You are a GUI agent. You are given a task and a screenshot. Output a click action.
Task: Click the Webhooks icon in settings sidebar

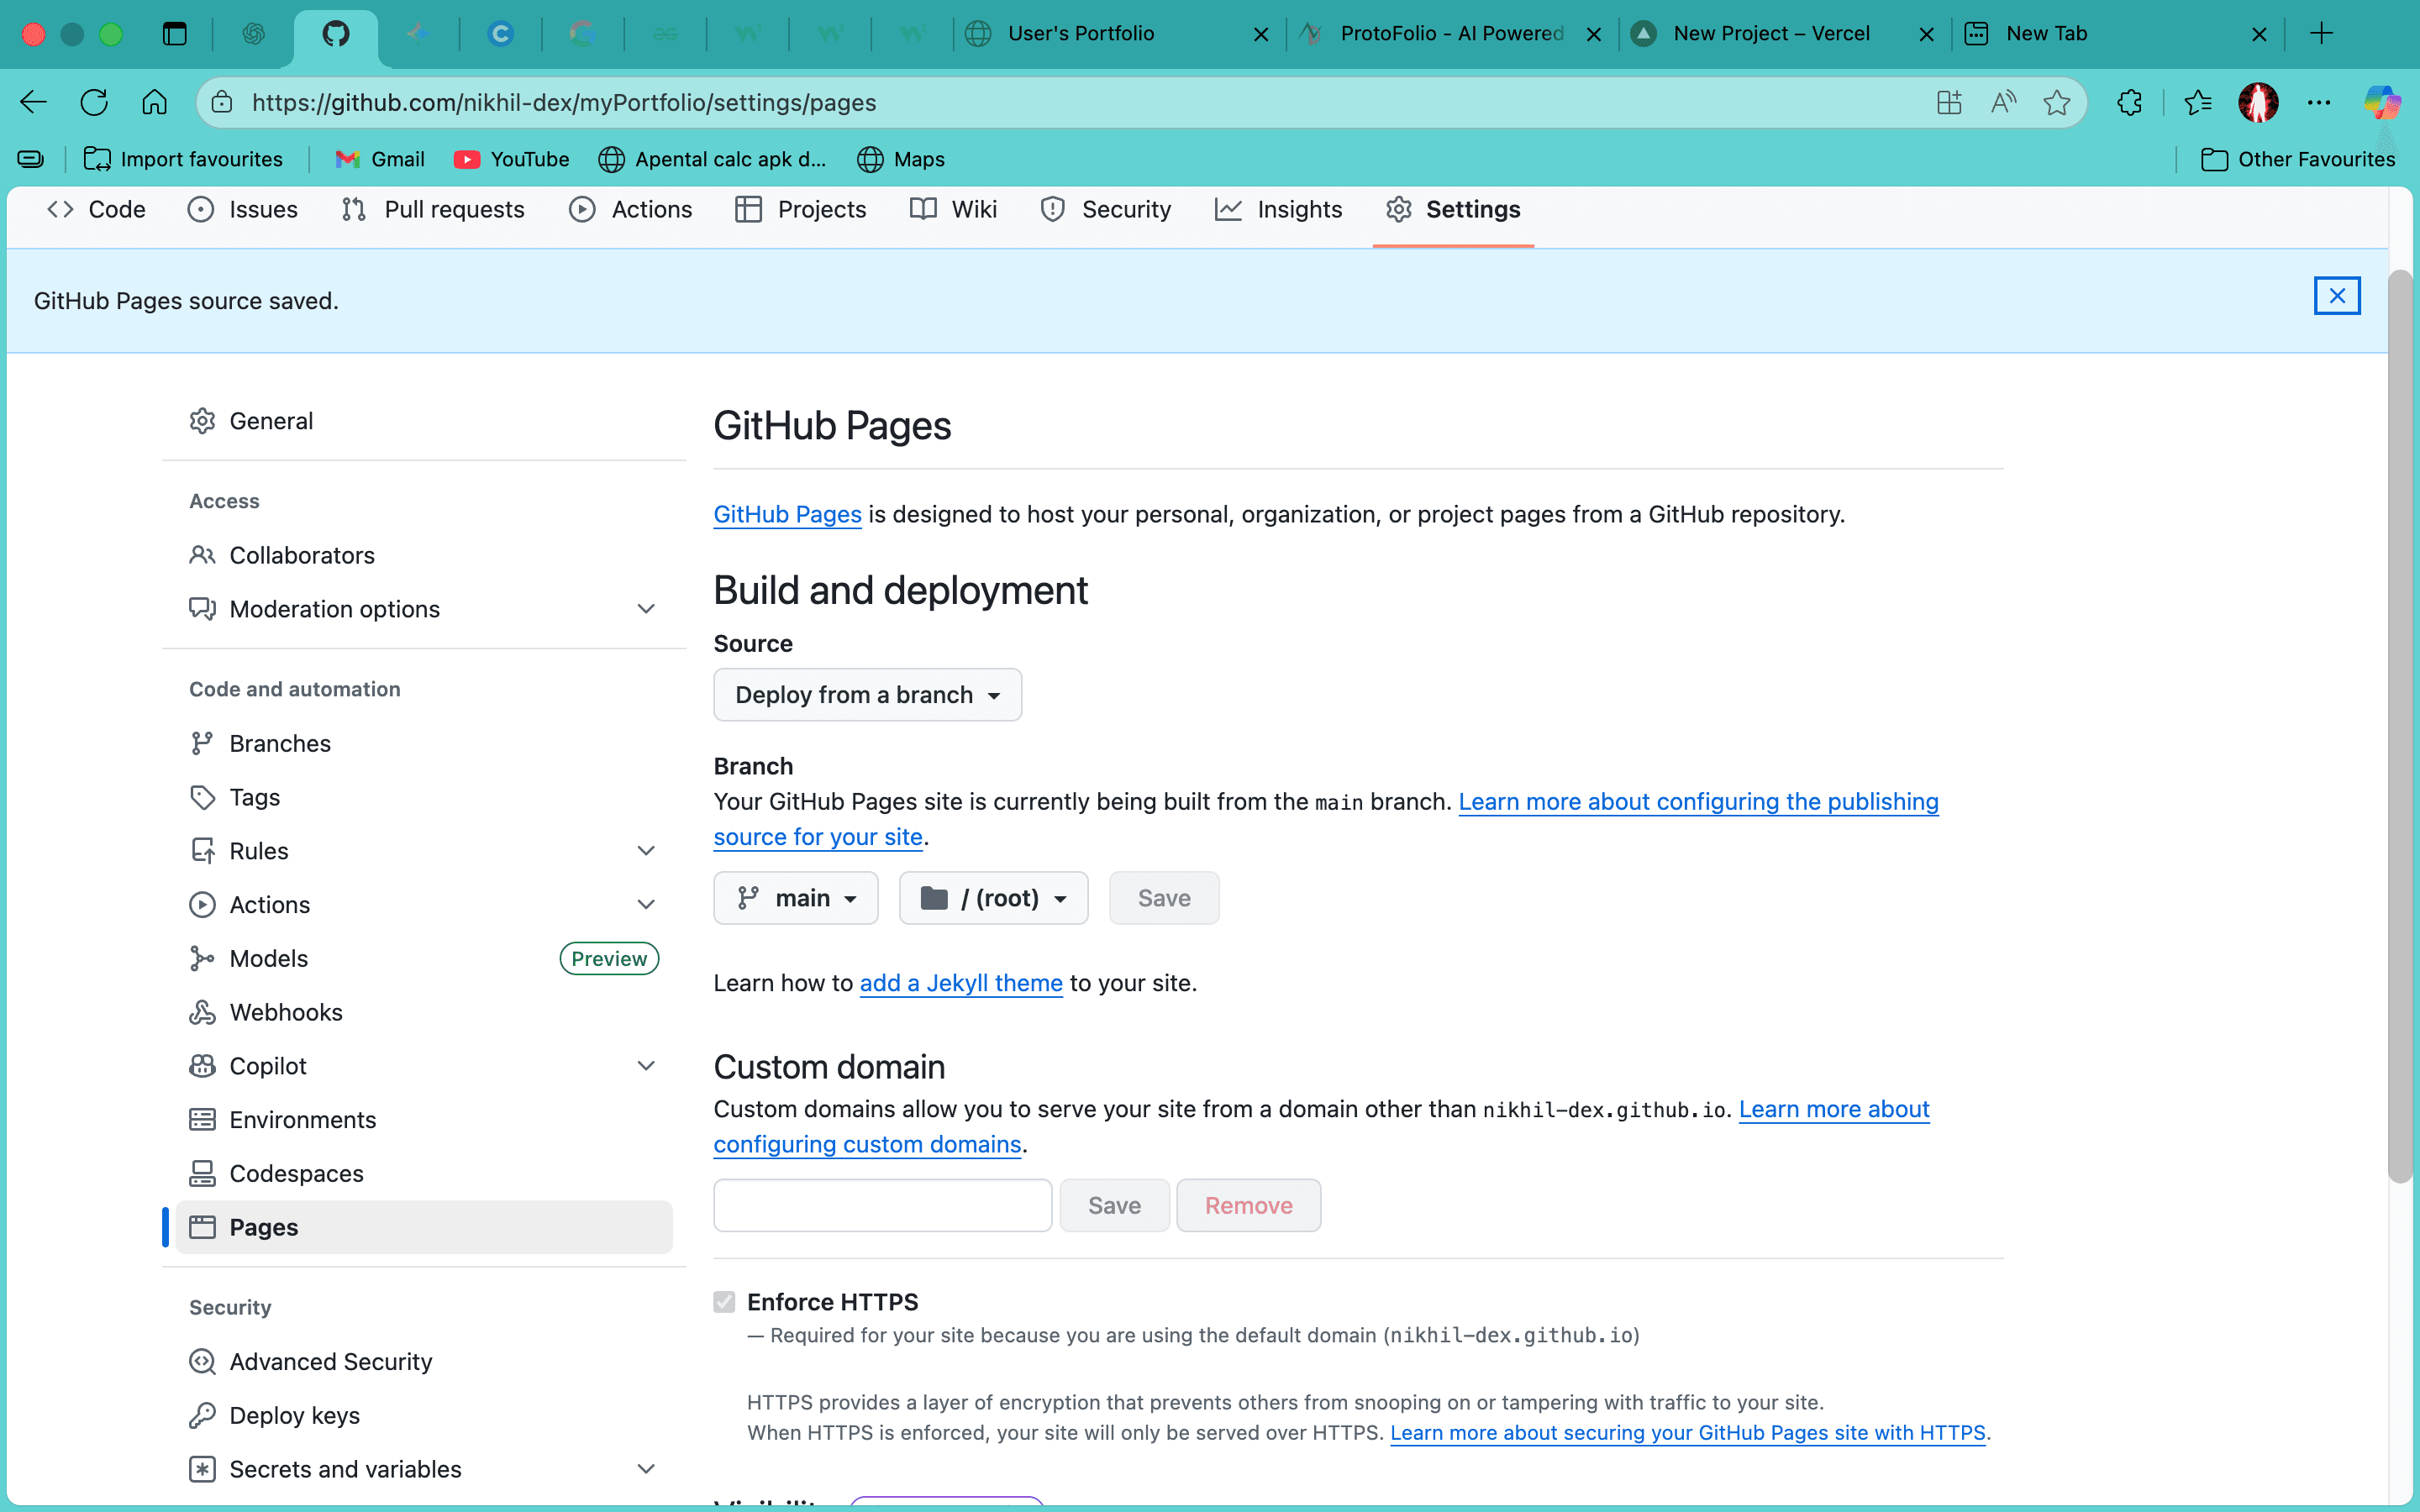202,1012
